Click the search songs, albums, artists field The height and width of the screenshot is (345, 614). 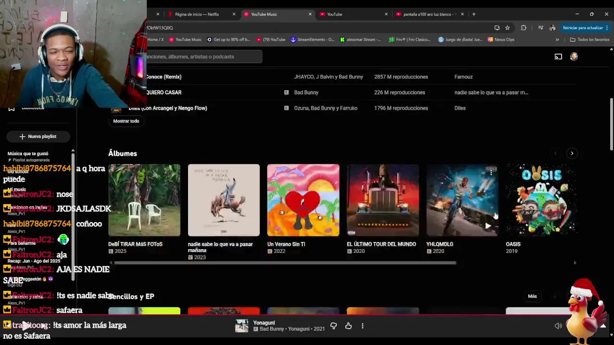(x=204, y=57)
